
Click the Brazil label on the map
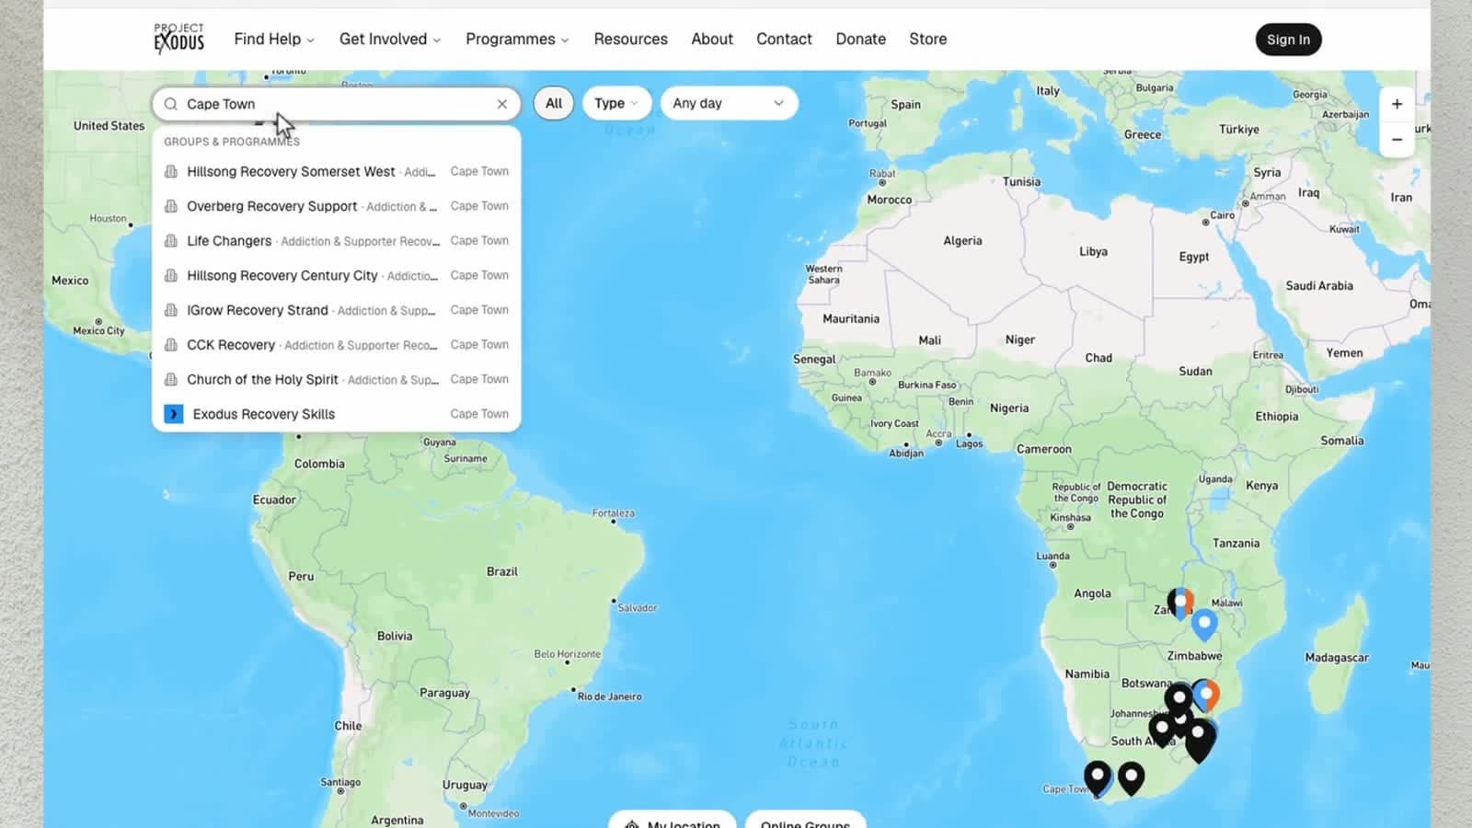point(502,571)
